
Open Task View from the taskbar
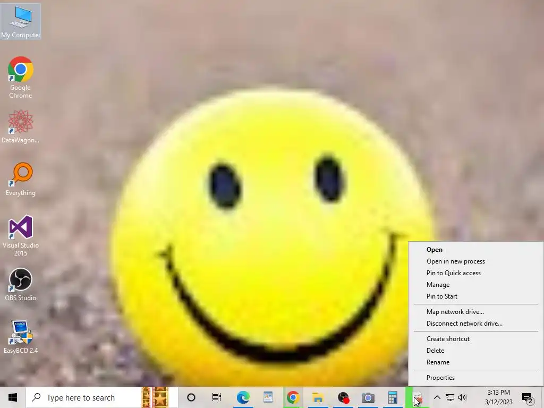click(x=217, y=397)
